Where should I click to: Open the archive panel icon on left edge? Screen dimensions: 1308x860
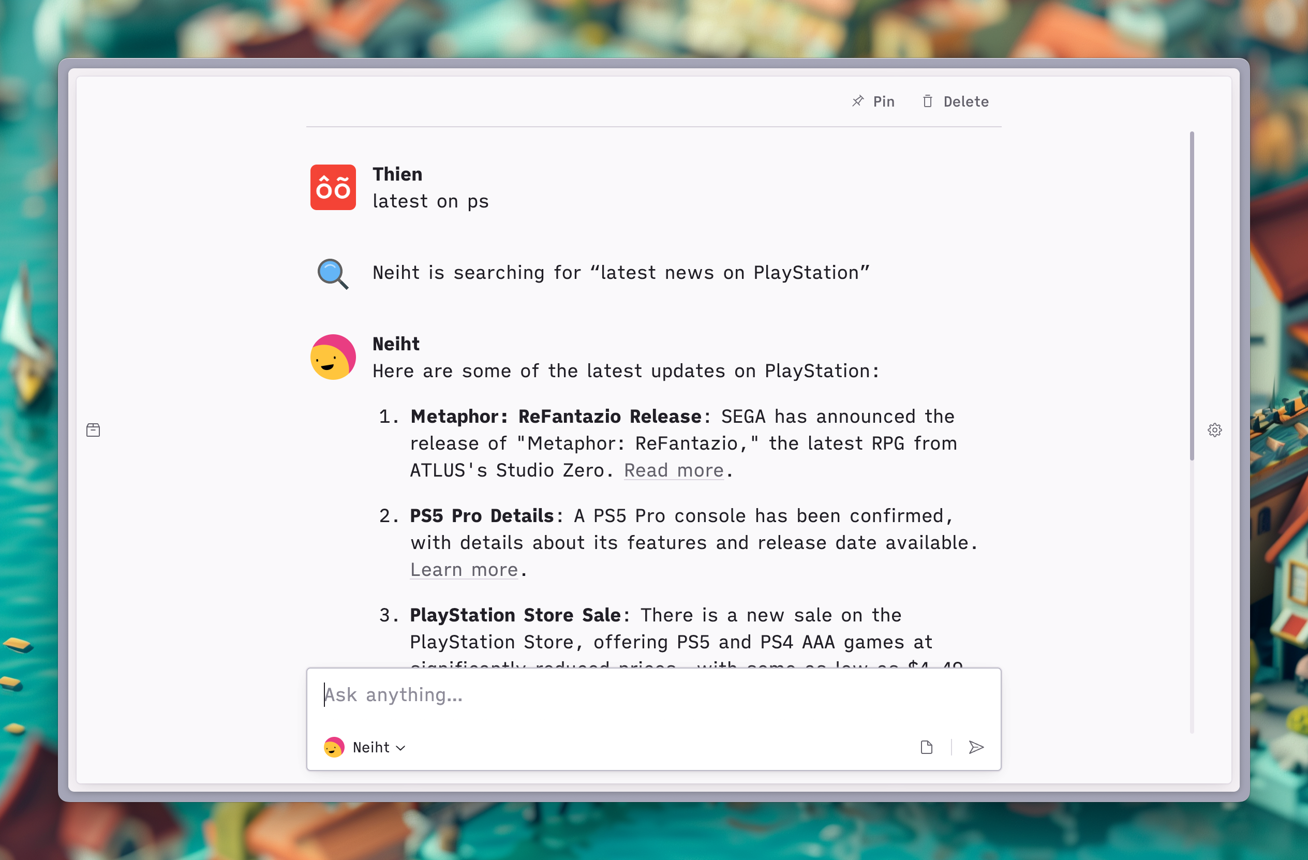(x=93, y=429)
